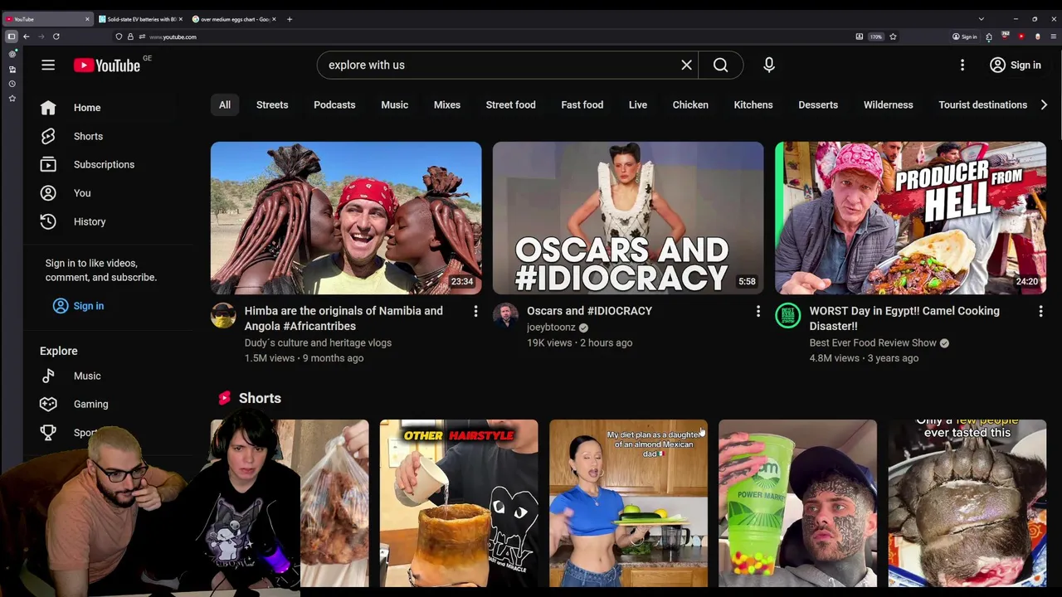Open the browser application hamburger menu
This screenshot has height=597, width=1062.
coord(1054,36)
